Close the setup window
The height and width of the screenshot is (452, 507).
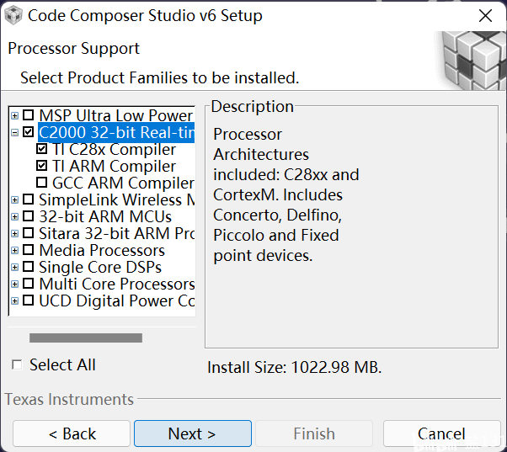pos(485,15)
